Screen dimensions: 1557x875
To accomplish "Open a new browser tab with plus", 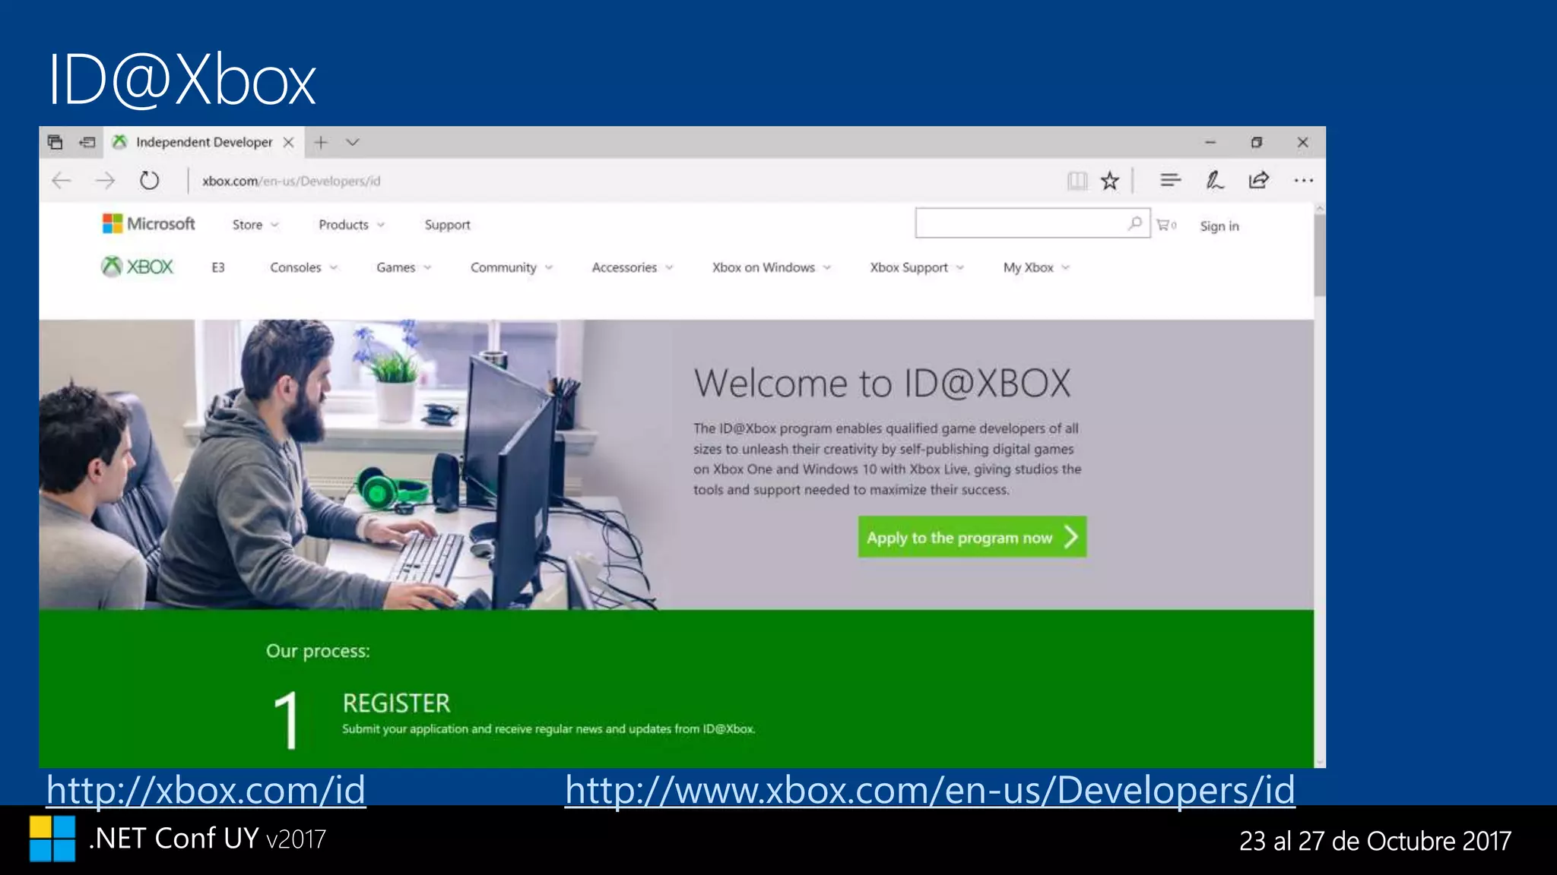I will [321, 142].
